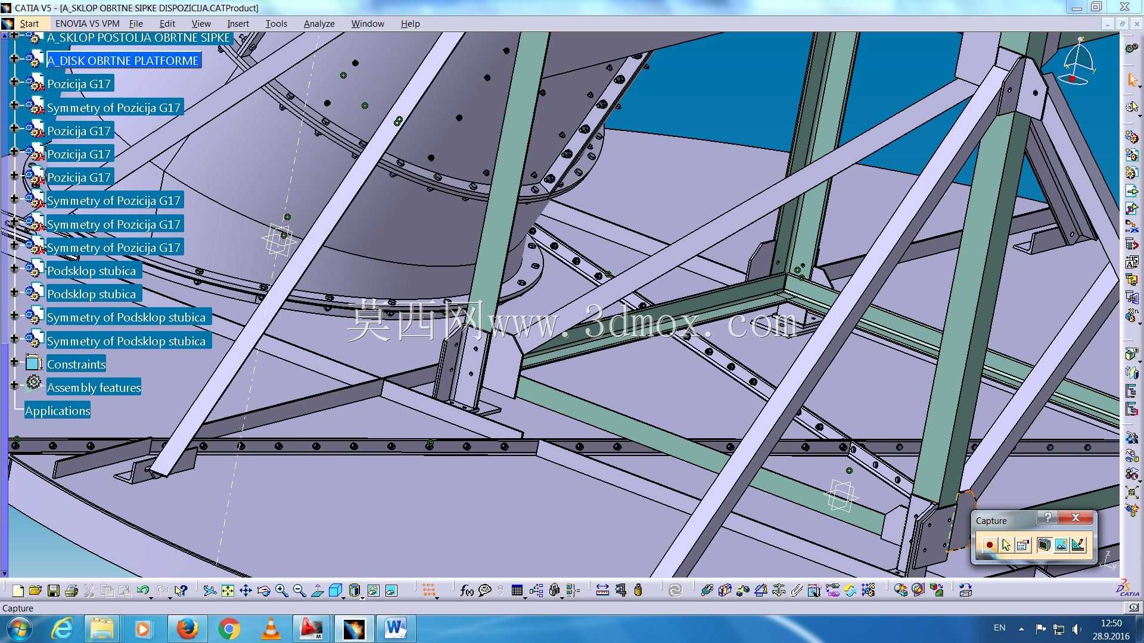The height and width of the screenshot is (643, 1144).
Task: Click the Measure Between icon
Action: coord(602,591)
